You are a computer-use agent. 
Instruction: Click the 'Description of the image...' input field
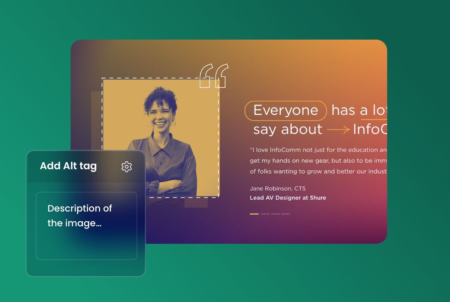(x=87, y=226)
